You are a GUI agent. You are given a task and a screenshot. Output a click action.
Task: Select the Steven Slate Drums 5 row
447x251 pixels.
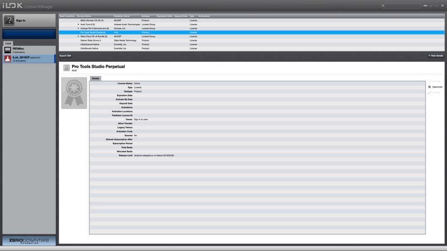[x=91, y=40]
